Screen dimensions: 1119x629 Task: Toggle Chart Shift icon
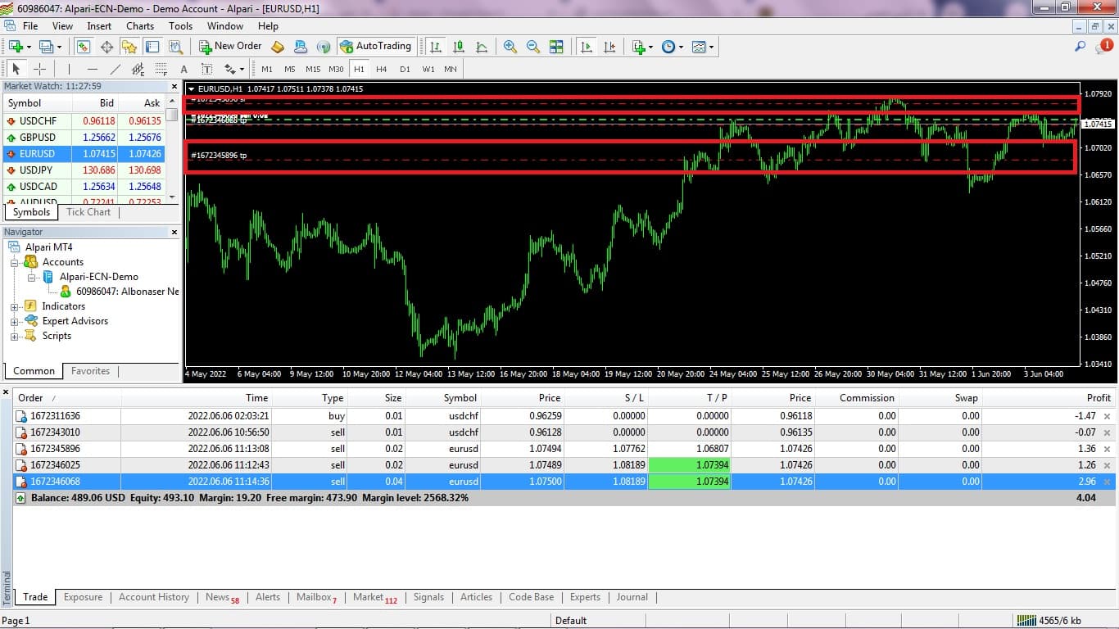tap(609, 47)
